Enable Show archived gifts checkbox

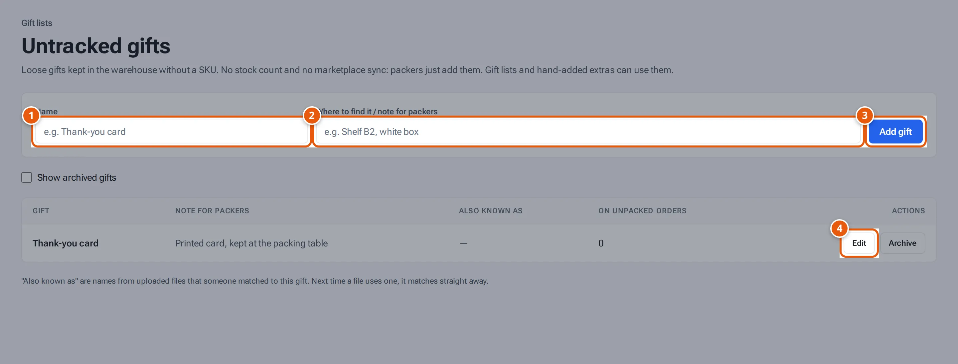coord(26,177)
